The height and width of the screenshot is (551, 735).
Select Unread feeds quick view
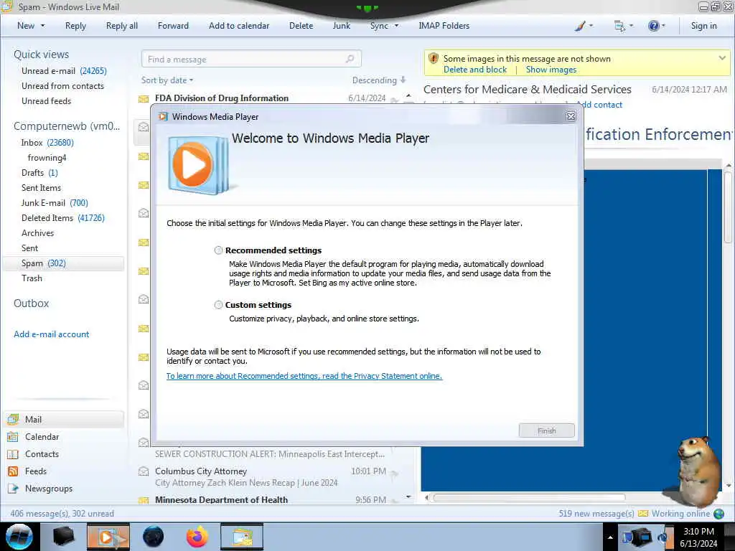pyautogui.click(x=47, y=100)
